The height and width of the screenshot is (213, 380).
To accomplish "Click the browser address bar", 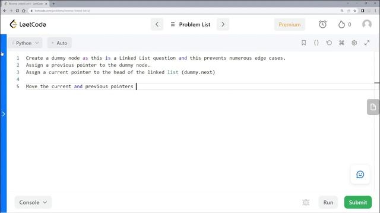I will click(x=184, y=11).
